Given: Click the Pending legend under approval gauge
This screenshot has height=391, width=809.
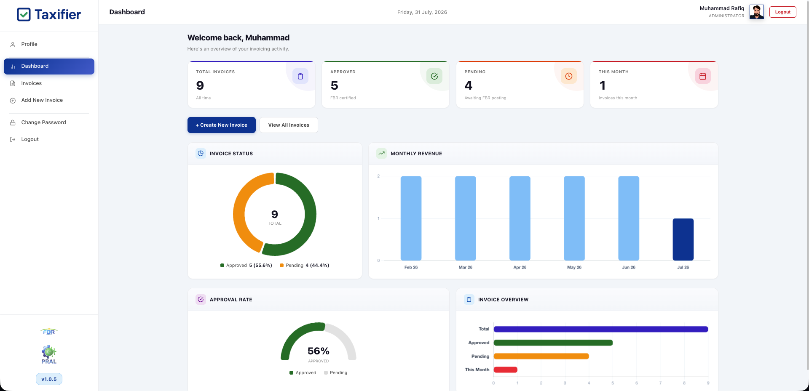Looking at the screenshot, I should [x=336, y=373].
